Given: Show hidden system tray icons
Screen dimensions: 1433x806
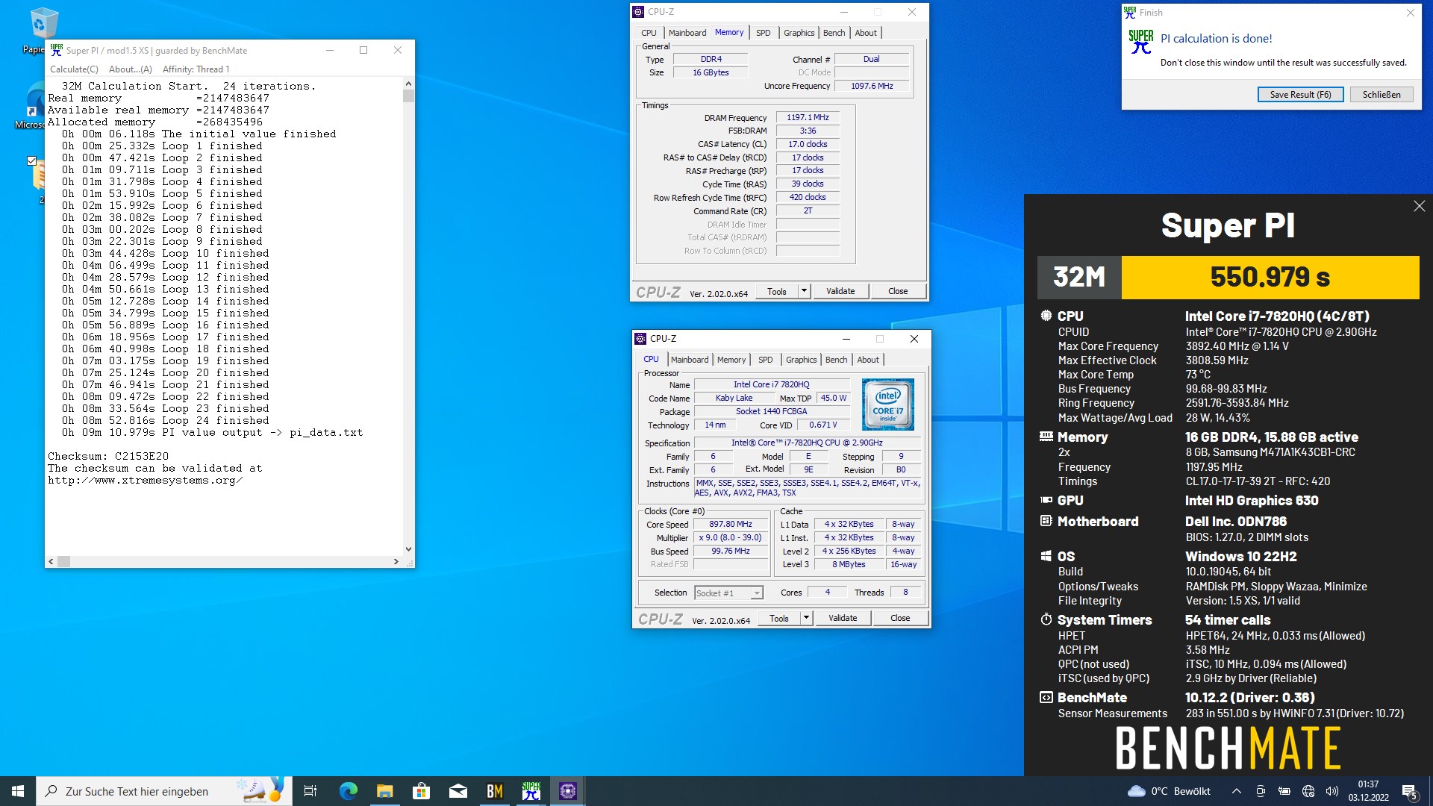Looking at the screenshot, I should pyautogui.click(x=1236, y=791).
